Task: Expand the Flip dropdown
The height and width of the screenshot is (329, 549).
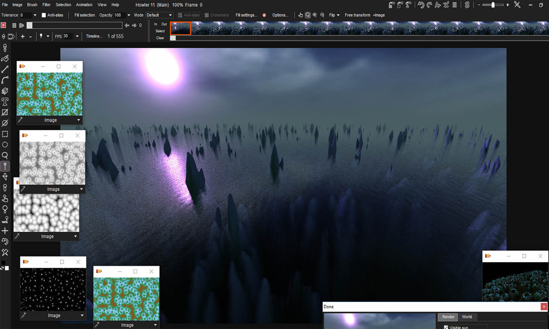Action: 334,15
